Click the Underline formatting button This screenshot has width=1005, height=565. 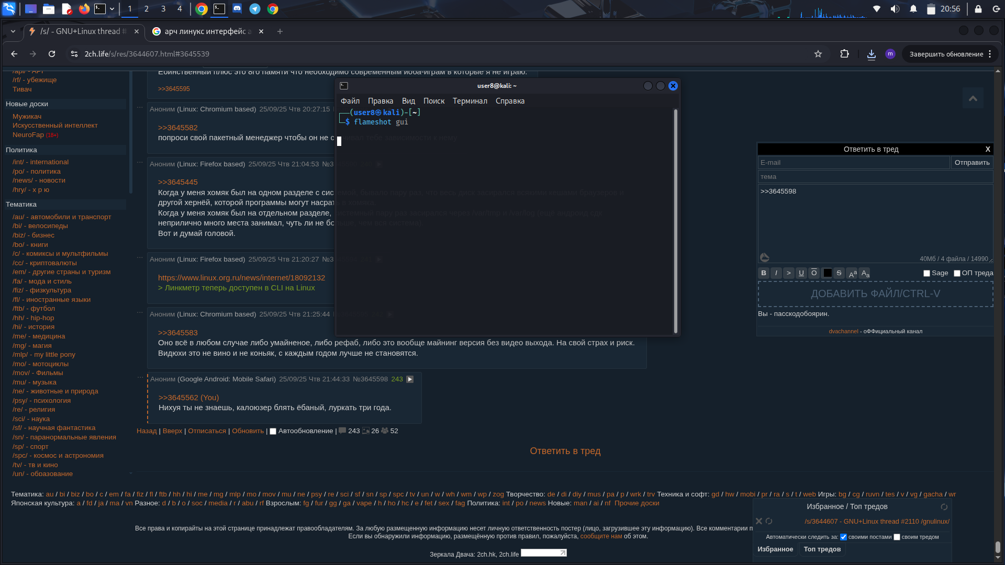(801, 273)
